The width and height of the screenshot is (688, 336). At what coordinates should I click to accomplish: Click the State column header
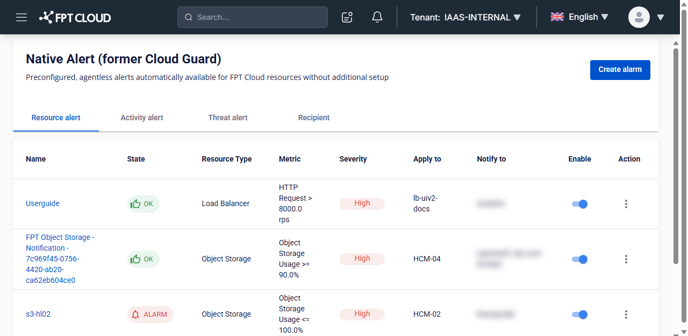coord(136,159)
